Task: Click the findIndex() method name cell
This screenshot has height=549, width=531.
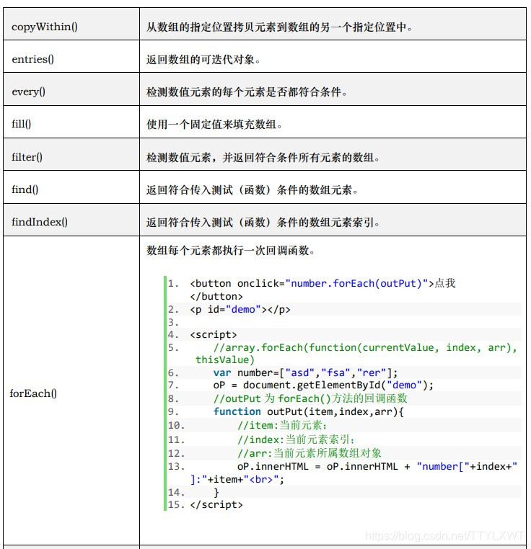Action: (71, 220)
